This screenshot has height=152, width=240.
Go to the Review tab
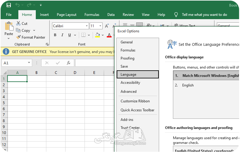(x=128, y=15)
